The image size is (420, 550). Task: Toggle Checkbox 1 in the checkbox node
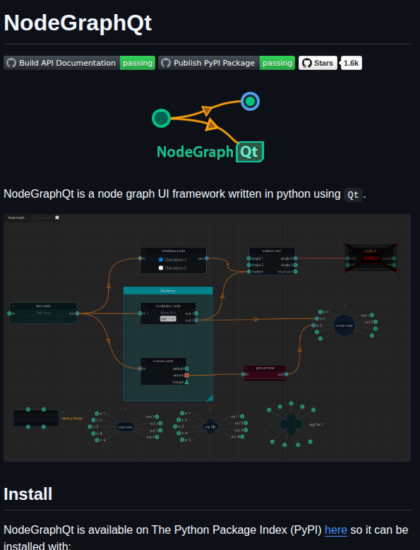click(161, 260)
